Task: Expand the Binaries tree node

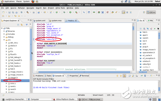Action: pos(4,31)
